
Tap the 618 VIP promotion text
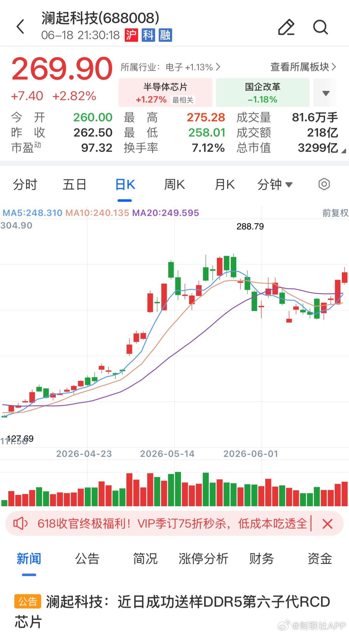coord(172,524)
